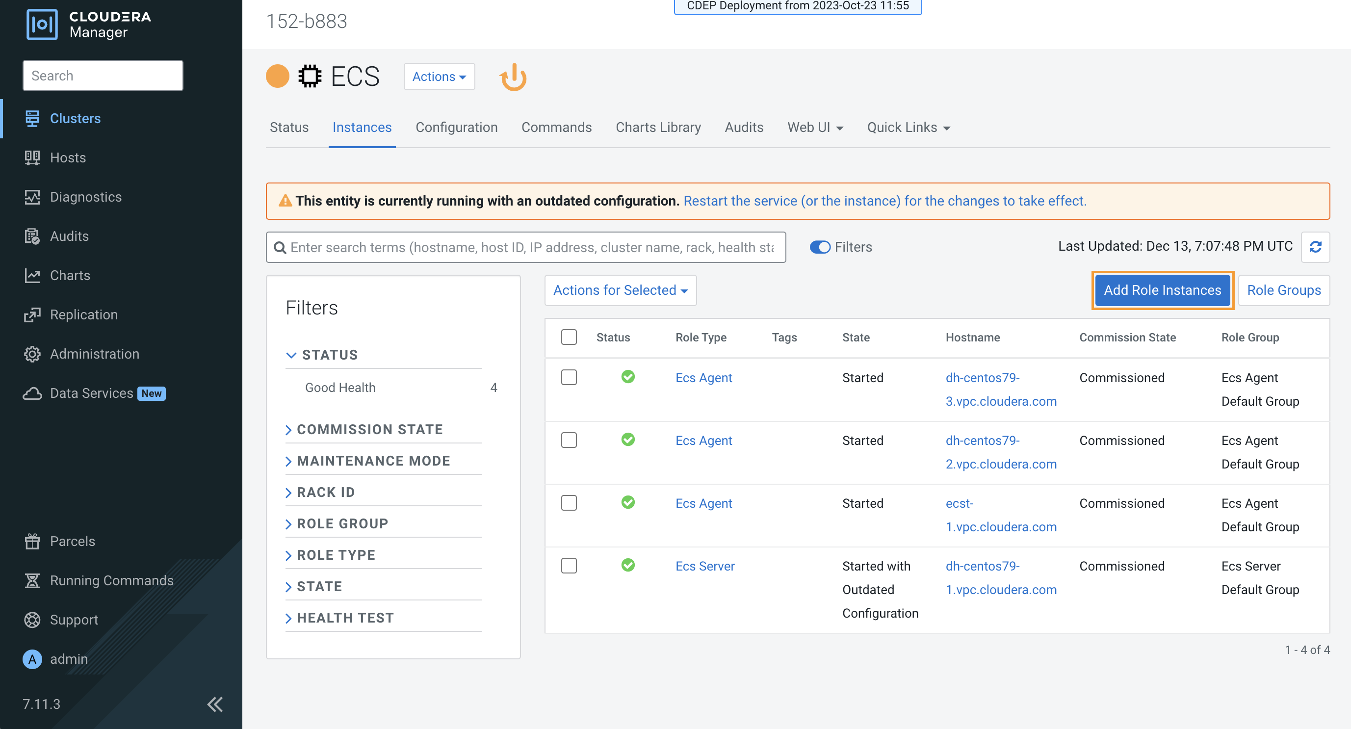The image size is (1351, 729).
Task: Check the select-all checkbox in table header
Action: [569, 337]
